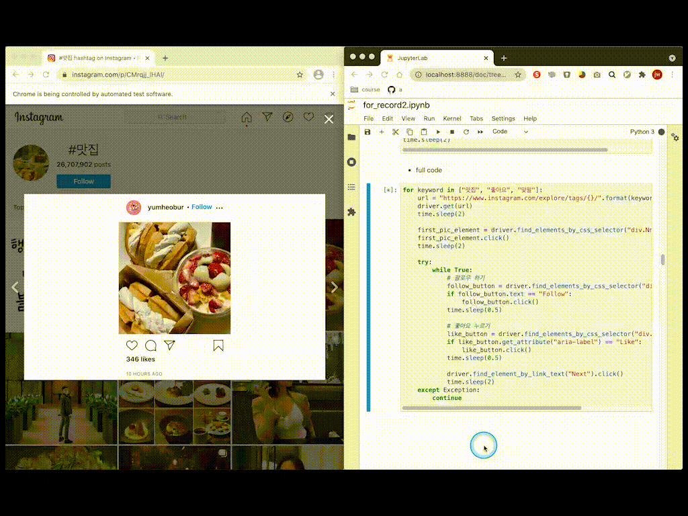Restart kernel and run all cells

click(x=480, y=132)
